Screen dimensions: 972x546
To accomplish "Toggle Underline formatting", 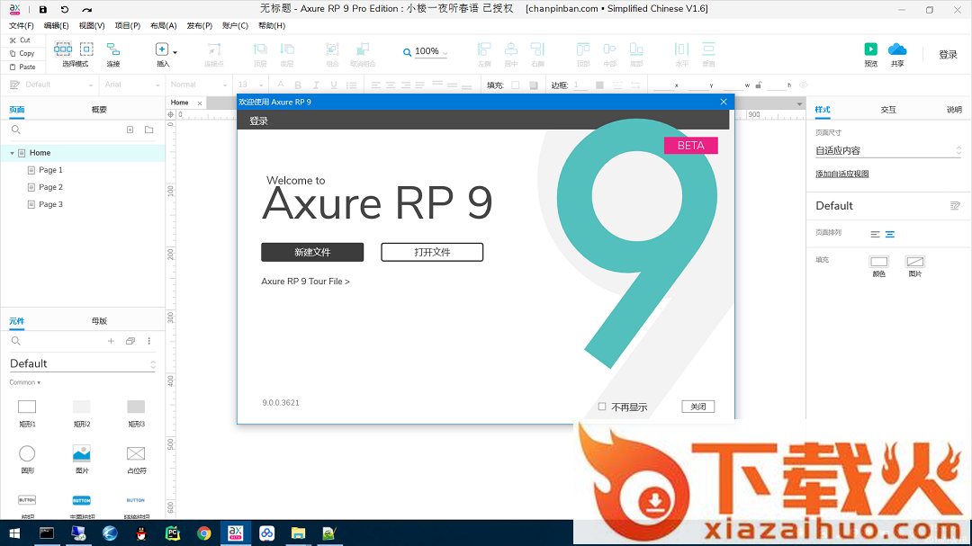I will (x=334, y=85).
